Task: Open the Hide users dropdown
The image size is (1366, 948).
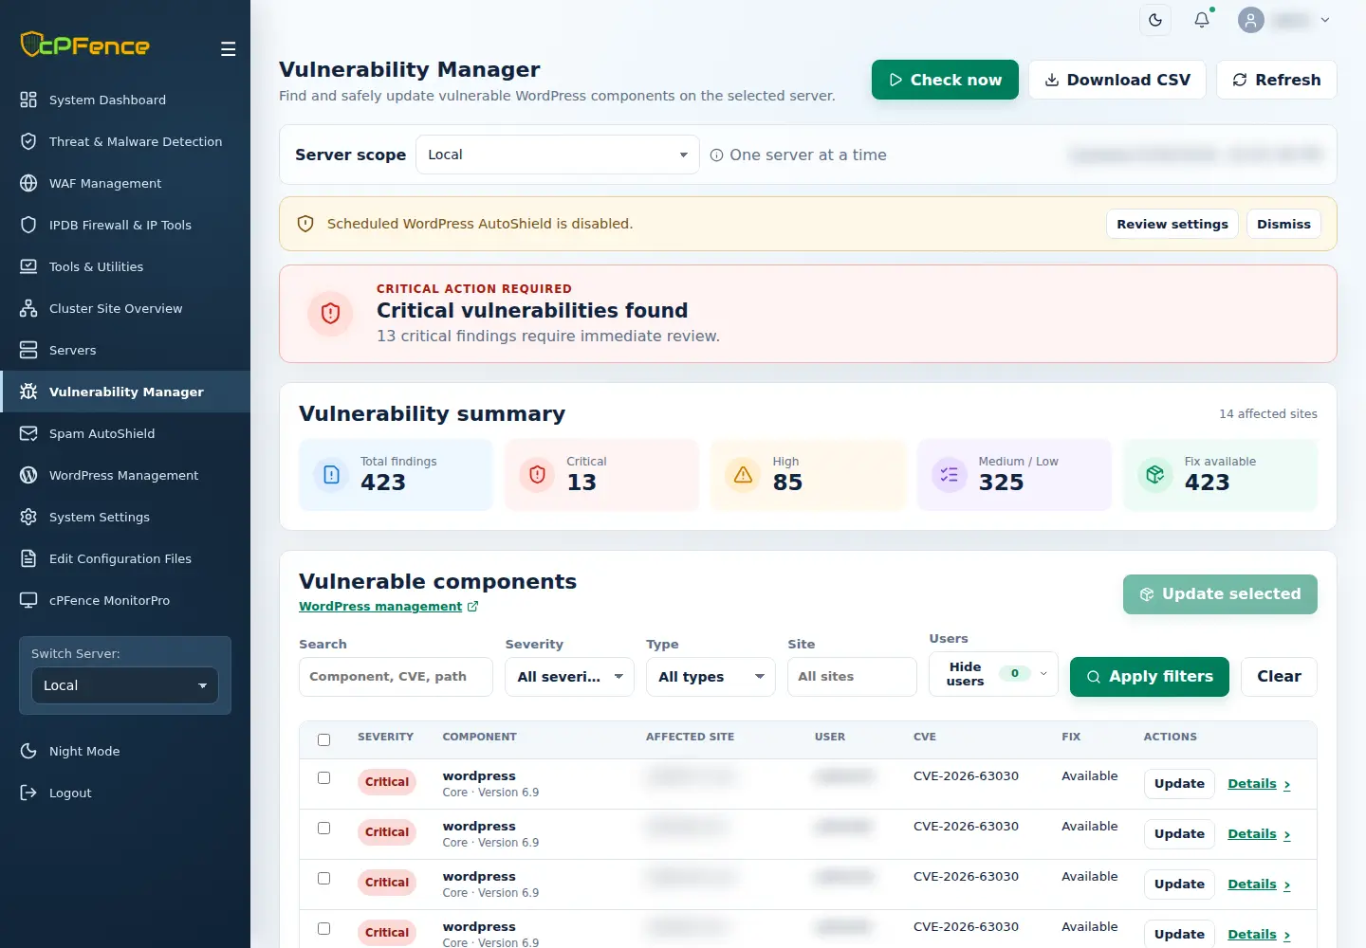Action: (x=993, y=674)
